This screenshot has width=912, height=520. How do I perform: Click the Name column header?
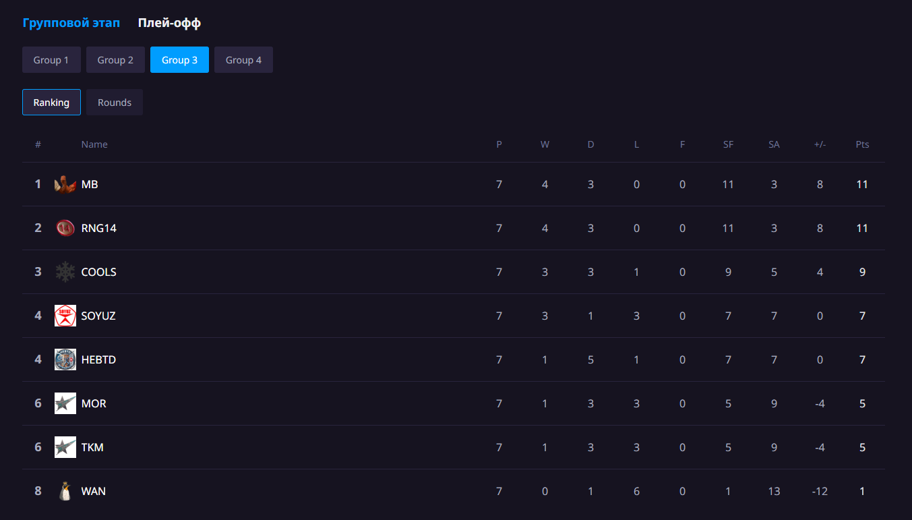(94, 144)
